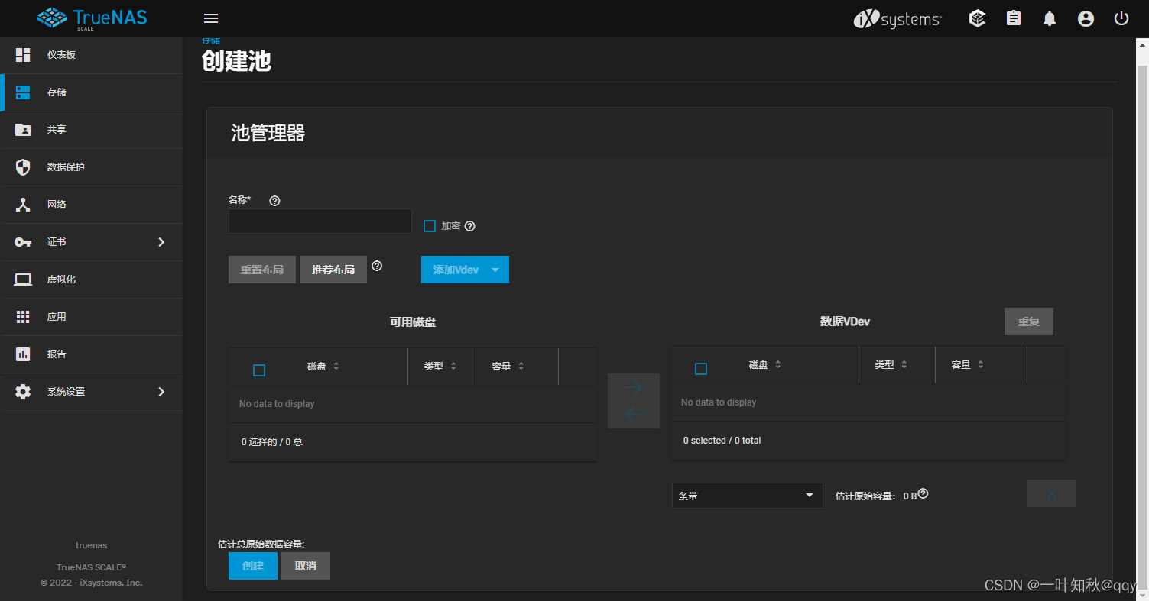Open 虚拟化 in the sidebar

[92, 279]
